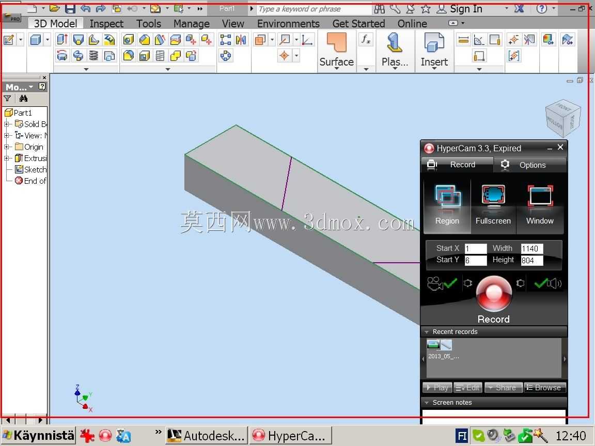Click the Save icon in quick access toolbar
The image size is (595, 446).
pyautogui.click(x=70, y=8)
